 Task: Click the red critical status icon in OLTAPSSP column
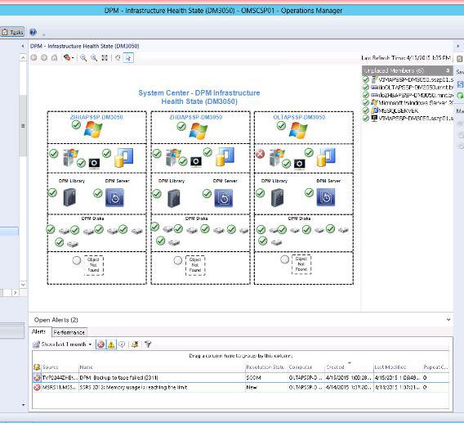click(260, 154)
